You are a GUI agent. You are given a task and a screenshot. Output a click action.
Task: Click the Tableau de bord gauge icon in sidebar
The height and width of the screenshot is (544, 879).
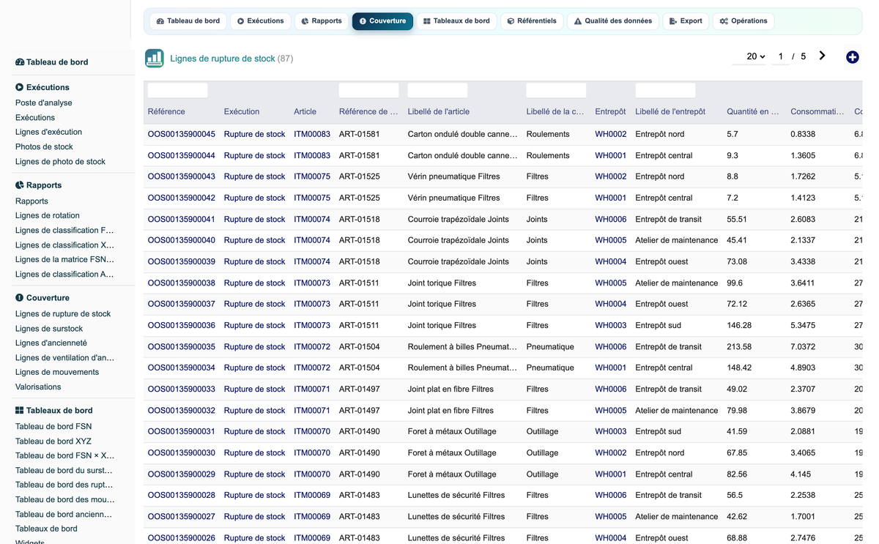(x=20, y=62)
